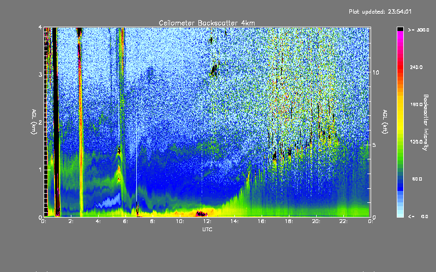This screenshot has height=272, width=436.
Task: Click the "4" tick on the km axis
Action: [x=40, y=28]
